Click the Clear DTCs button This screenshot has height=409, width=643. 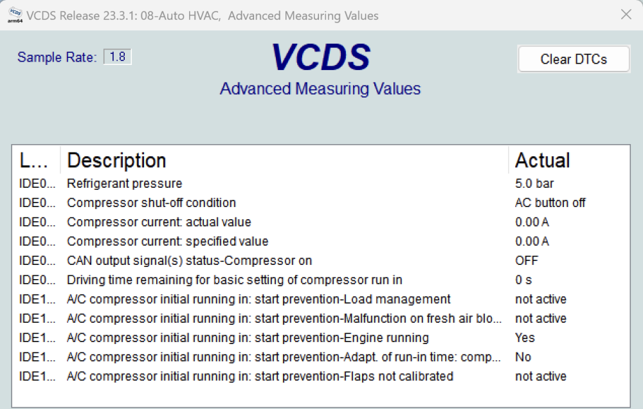574,59
